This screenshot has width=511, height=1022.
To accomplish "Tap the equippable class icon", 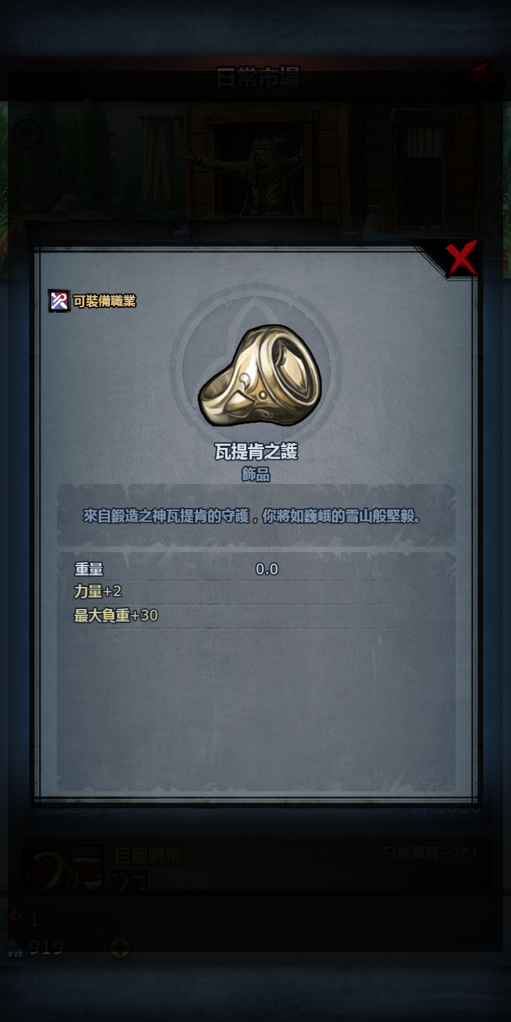I will pos(59,301).
